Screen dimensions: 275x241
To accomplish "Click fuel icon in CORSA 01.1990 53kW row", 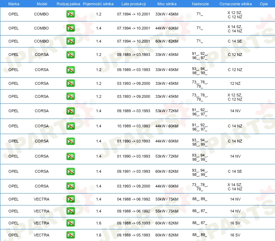I will [70, 156].
